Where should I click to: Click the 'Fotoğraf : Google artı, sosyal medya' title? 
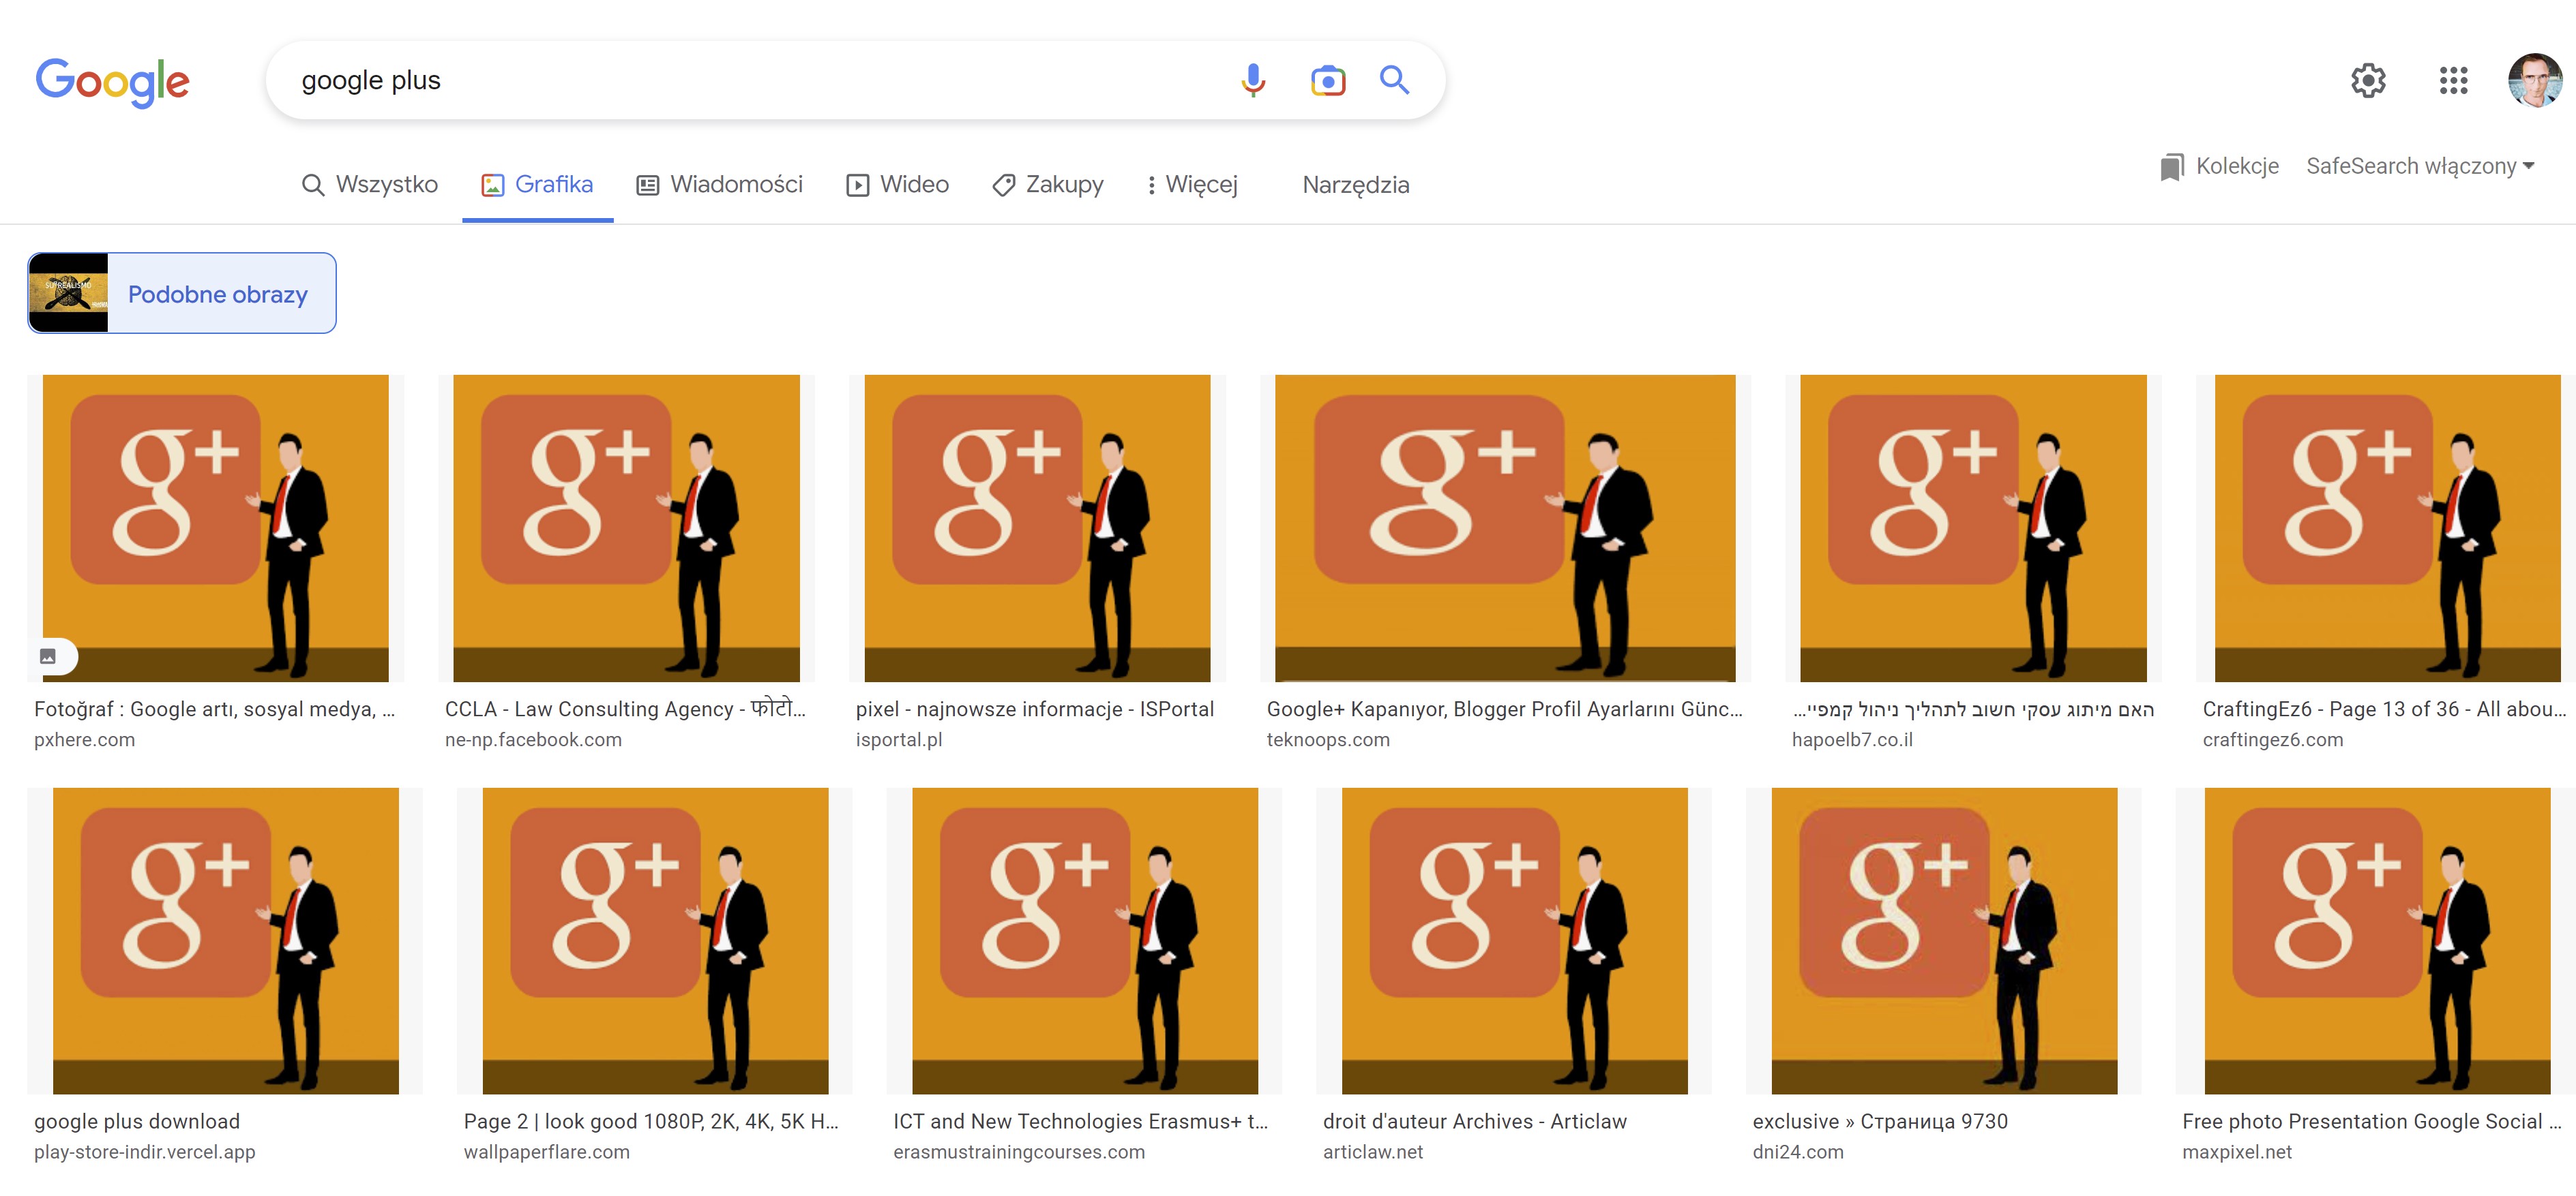point(215,709)
